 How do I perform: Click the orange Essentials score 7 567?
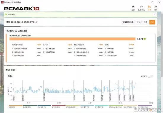click(x=39, y=45)
